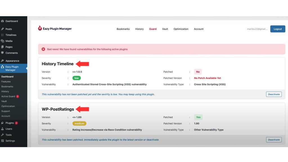Click the Settings icon in sidebar
This screenshot has height=162, width=288.
(x=2, y=141)
